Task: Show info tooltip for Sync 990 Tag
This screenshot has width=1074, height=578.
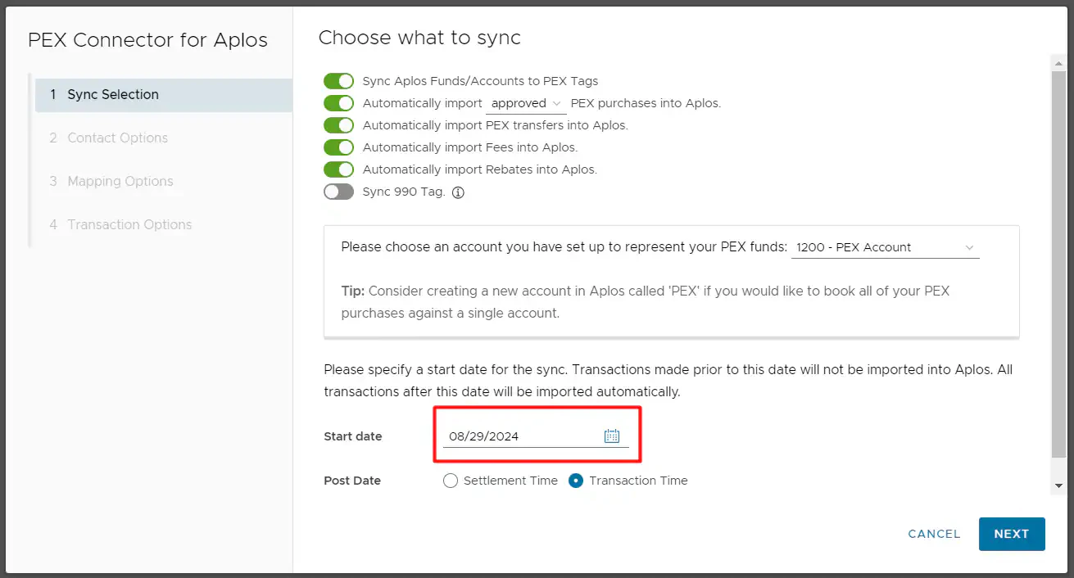Action: pyautogui.click(x=458, y=192)
